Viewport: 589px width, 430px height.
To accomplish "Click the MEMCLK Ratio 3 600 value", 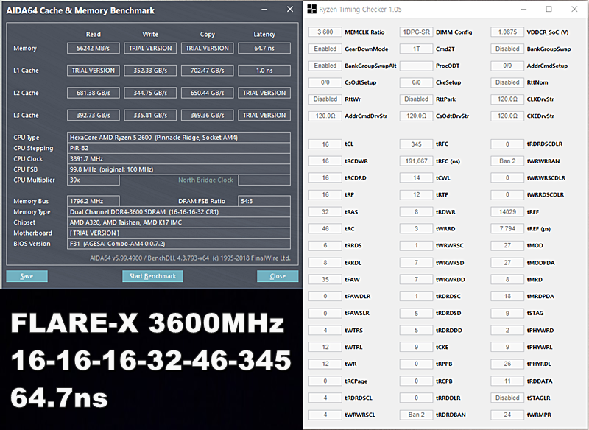I will (x=325, y=32).
